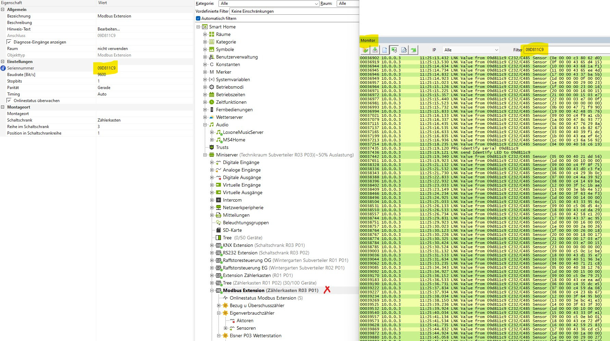Click the green arrow icon in Monitor toolbar
610x341 pixels.
(413, 50)
